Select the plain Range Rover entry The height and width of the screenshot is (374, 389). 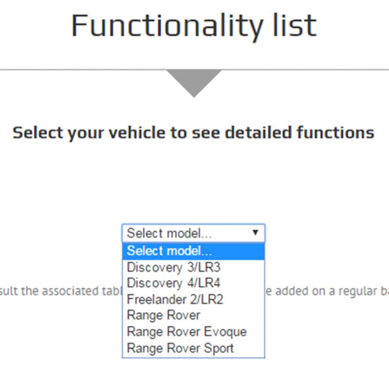[194, 315]
